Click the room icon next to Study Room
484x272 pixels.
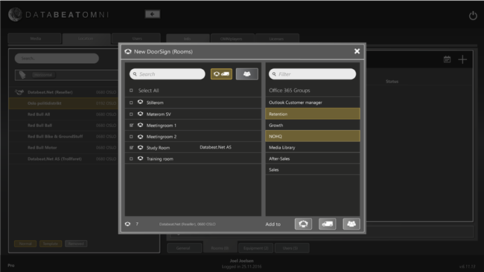[x=140, y=147]
